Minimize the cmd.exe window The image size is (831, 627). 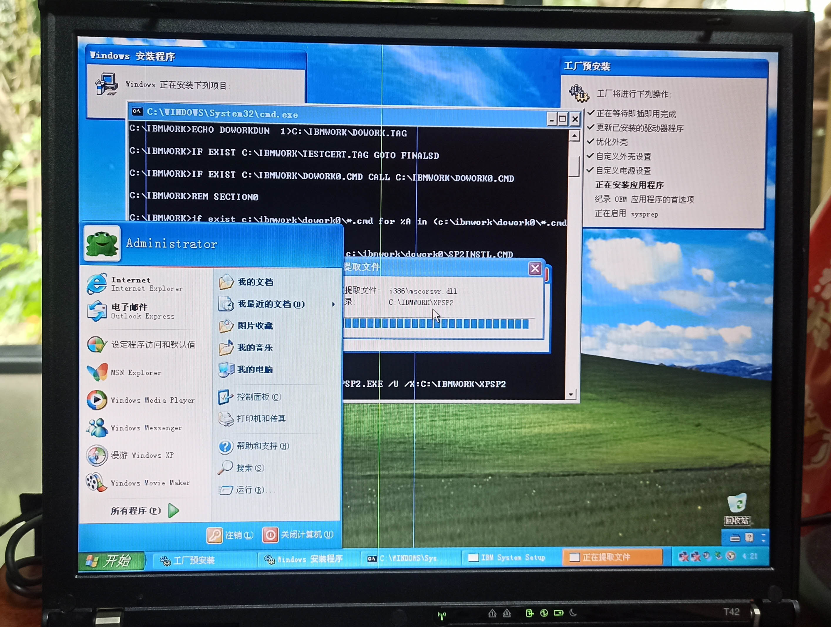[551, 119]
